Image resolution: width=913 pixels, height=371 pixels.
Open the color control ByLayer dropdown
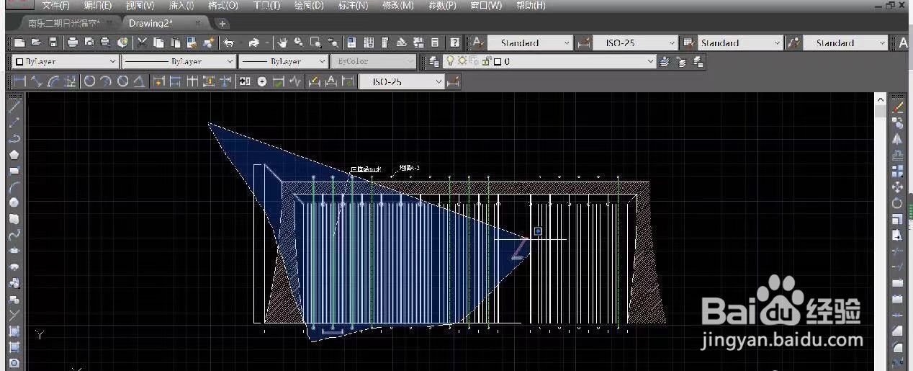[65, 62]
